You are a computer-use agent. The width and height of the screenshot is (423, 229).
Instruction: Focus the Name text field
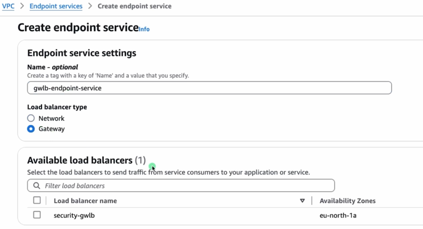click(209, 88)
